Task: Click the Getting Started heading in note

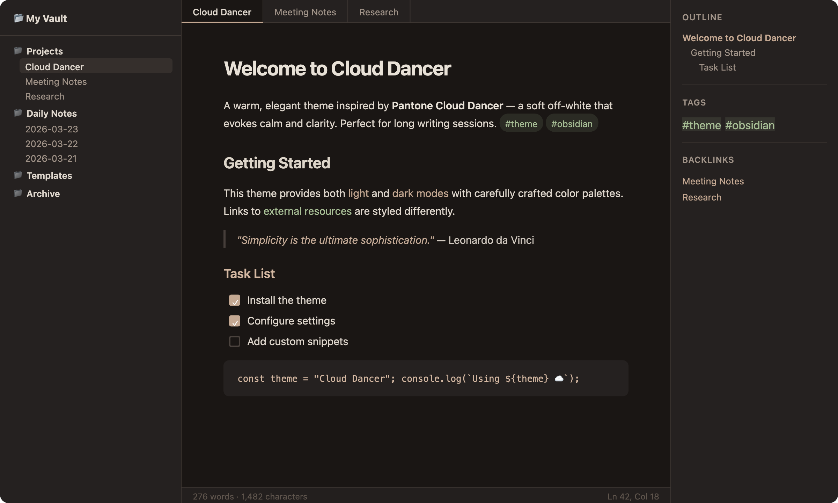Action: click(x=277, y=163)
